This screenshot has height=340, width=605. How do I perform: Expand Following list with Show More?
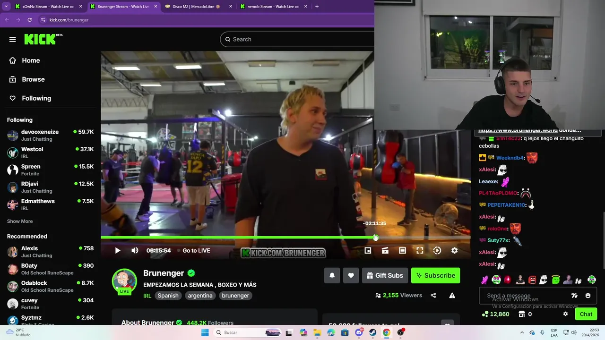[x=20, y=221]
